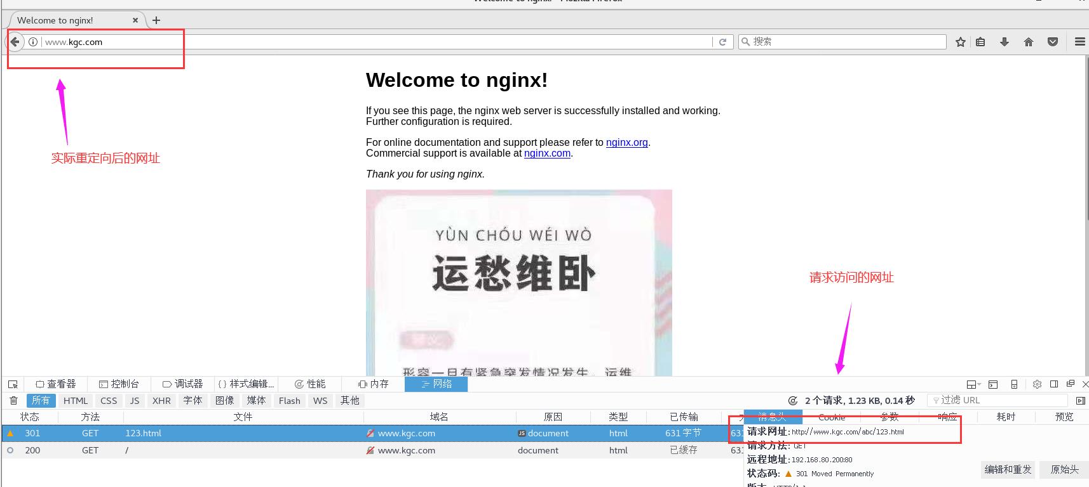Focus the 过滤 URL filter field
The height and width of the screenshot is (487, 1089).
[998, 400]
